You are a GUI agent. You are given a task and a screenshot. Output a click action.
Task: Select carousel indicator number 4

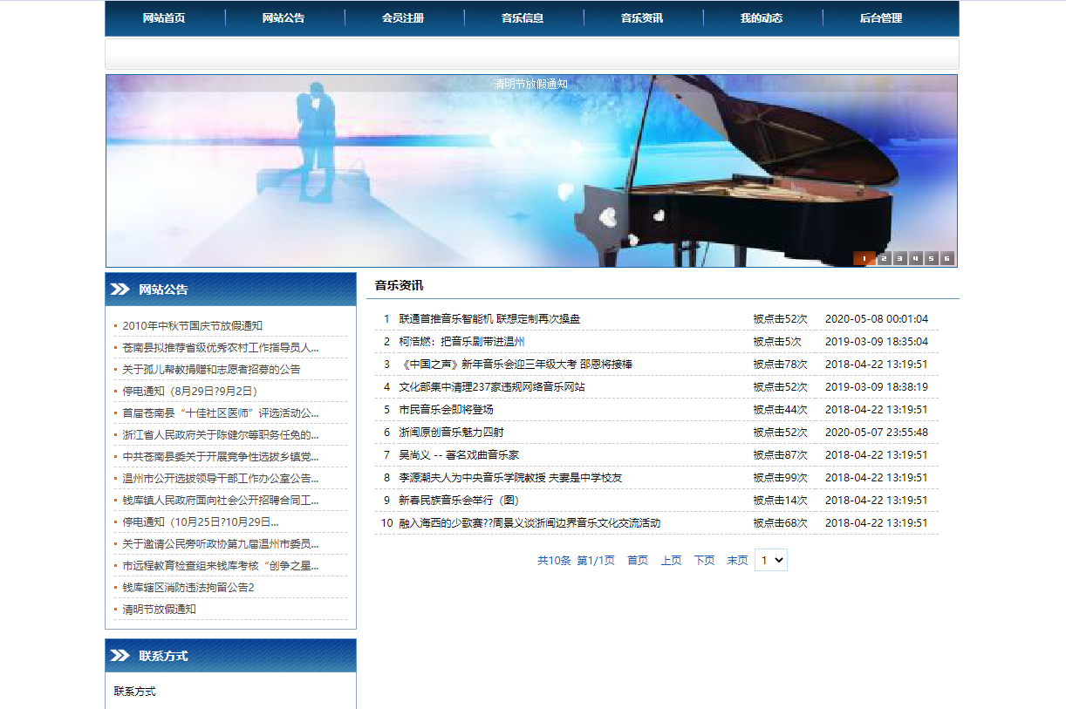click(915, 259)
